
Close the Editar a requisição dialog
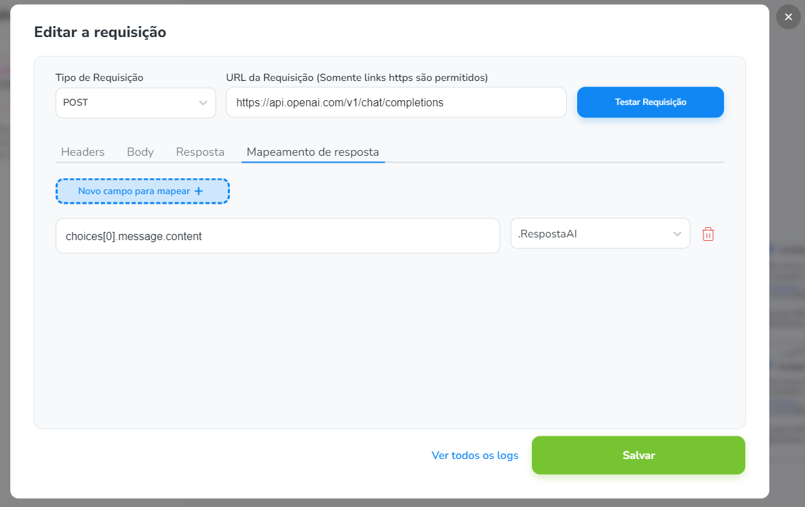coord(788,17)
